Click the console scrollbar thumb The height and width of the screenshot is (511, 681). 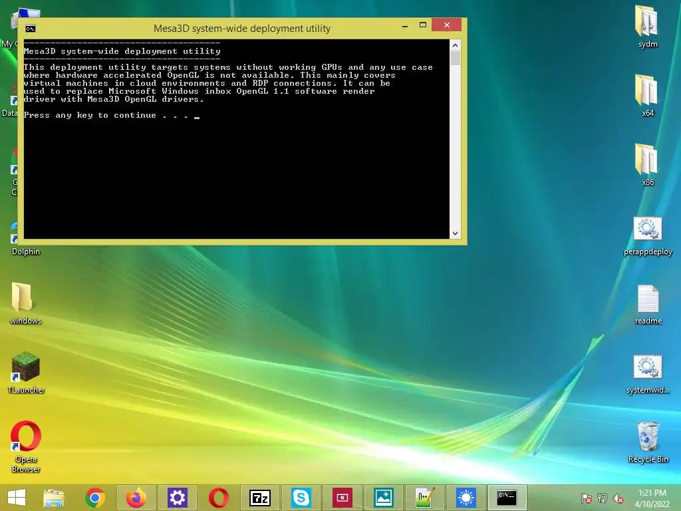pyautogui.click(x=455, y=58)
